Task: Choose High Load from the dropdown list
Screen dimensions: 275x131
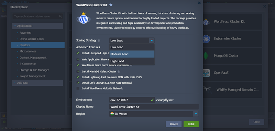Action: pyautogui.click(x=132, y=61)
